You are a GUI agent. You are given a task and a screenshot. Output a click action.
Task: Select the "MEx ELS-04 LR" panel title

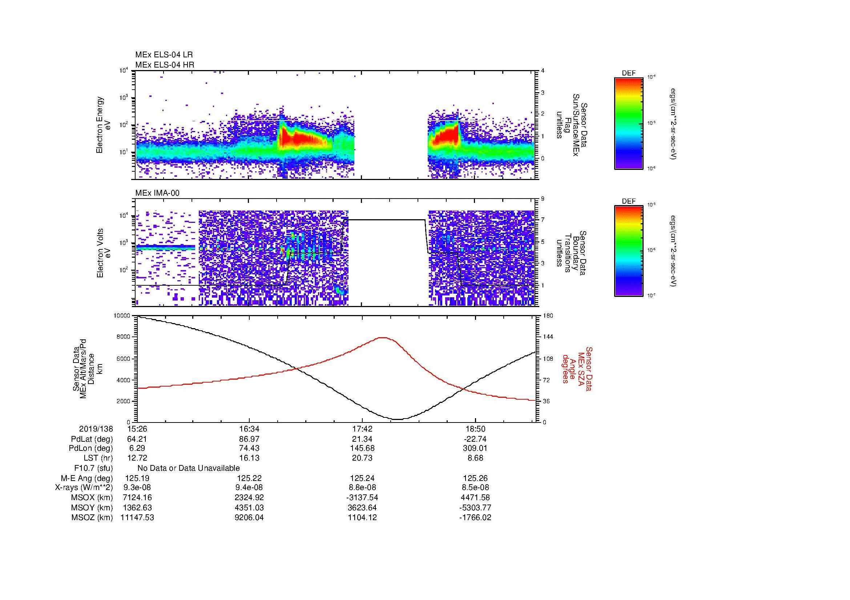click(x=164, y=55)
